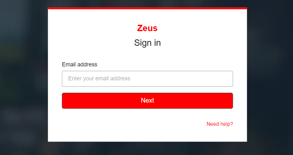
Task: Click the wide red button labeled Next
Action: tap(147, 101)
